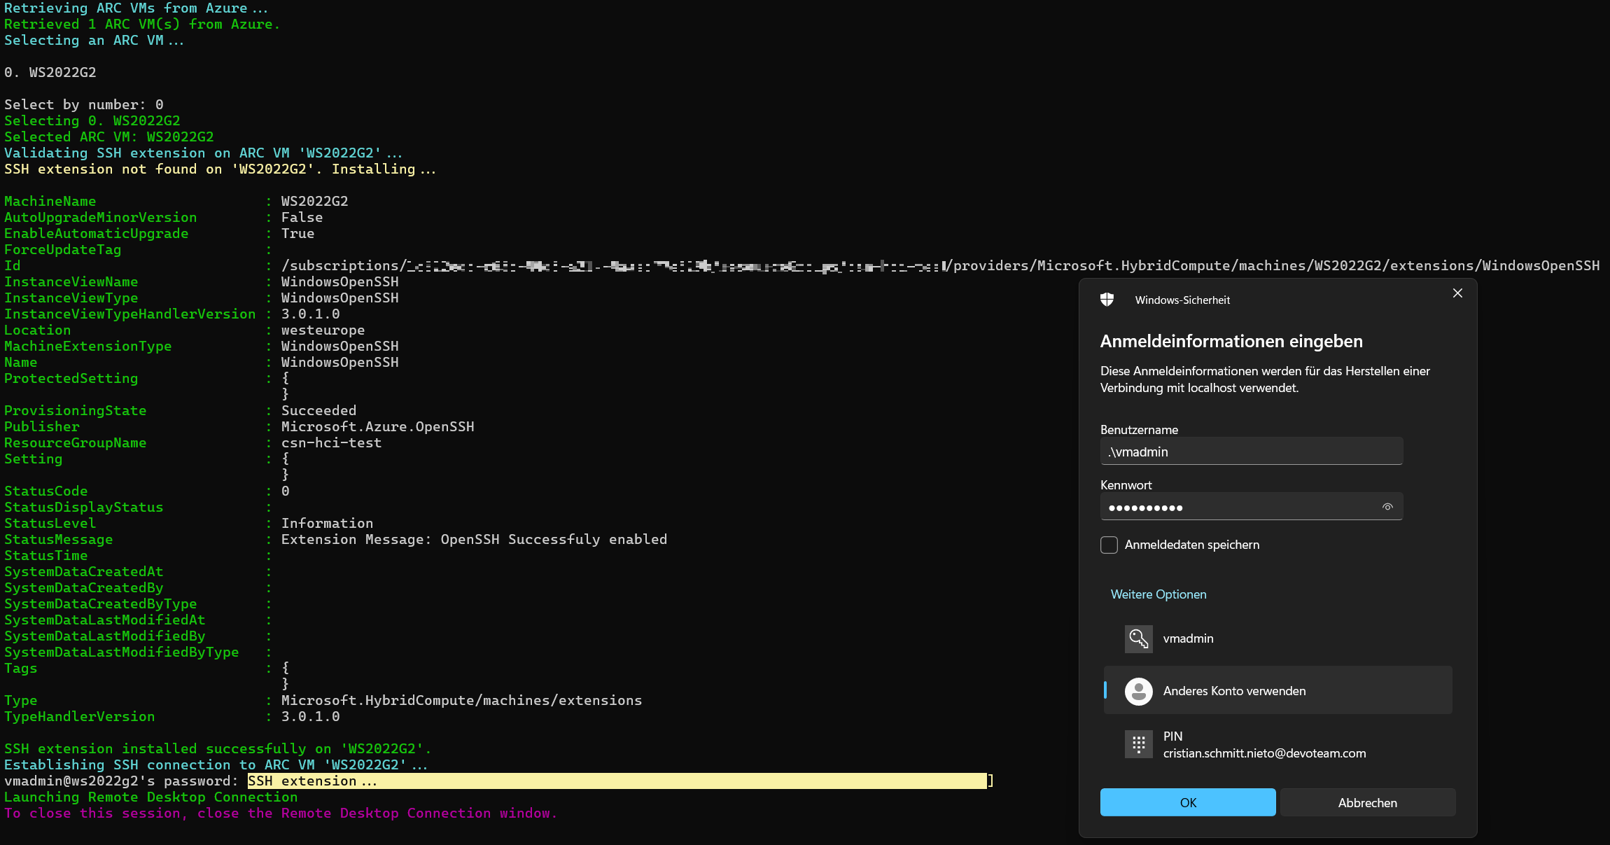This screenshot has height=845, width=1610.
Task: Click the 'Validating SSH extension' line
Action: [203, 153]
